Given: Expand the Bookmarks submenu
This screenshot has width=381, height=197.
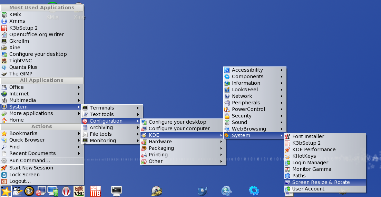Looking at the screenshot, I should pos(42,133).
